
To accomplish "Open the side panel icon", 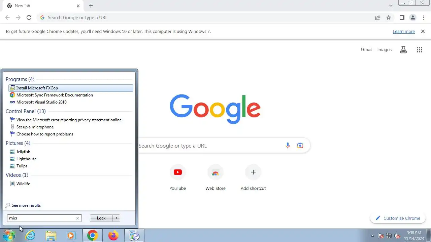I will [x=402, y=17].
